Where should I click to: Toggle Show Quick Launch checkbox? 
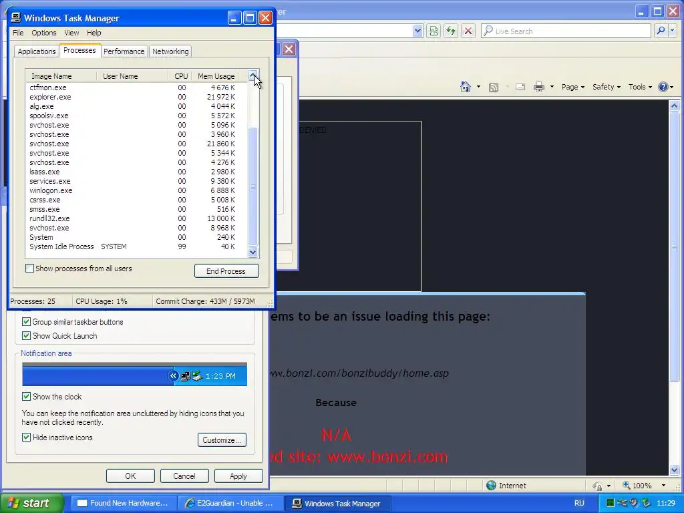(26, 335)
